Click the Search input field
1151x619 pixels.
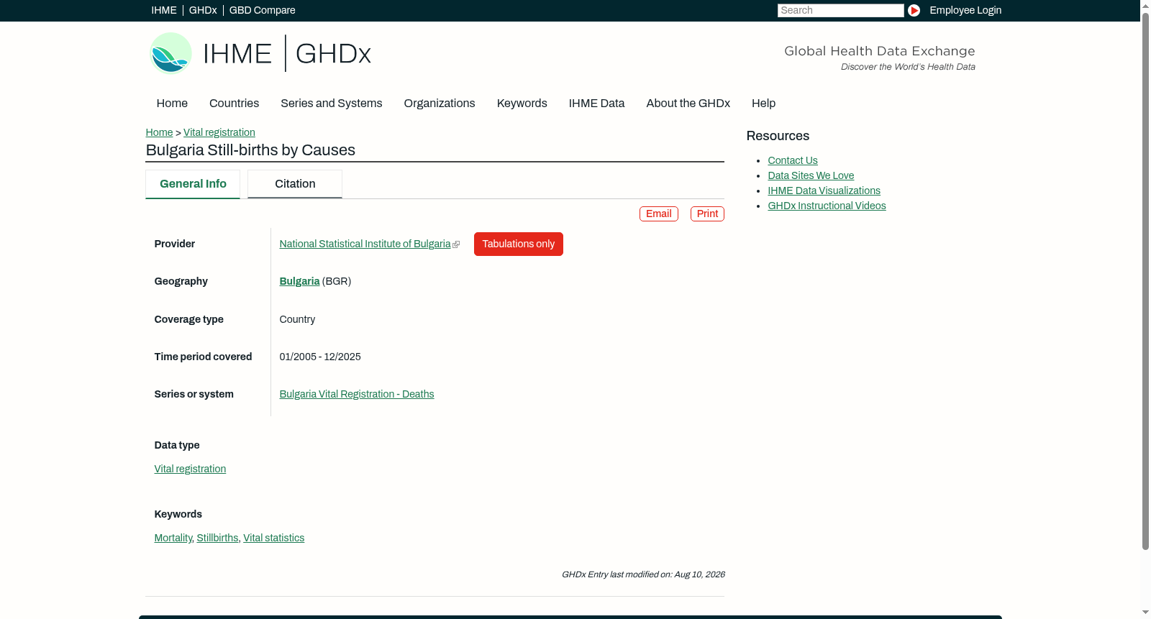[840, 10]
